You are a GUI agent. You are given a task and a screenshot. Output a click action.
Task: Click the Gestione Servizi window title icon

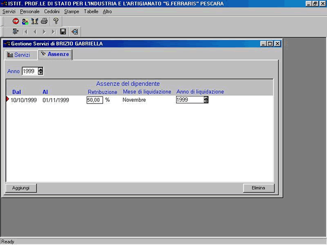click(7, 44)
